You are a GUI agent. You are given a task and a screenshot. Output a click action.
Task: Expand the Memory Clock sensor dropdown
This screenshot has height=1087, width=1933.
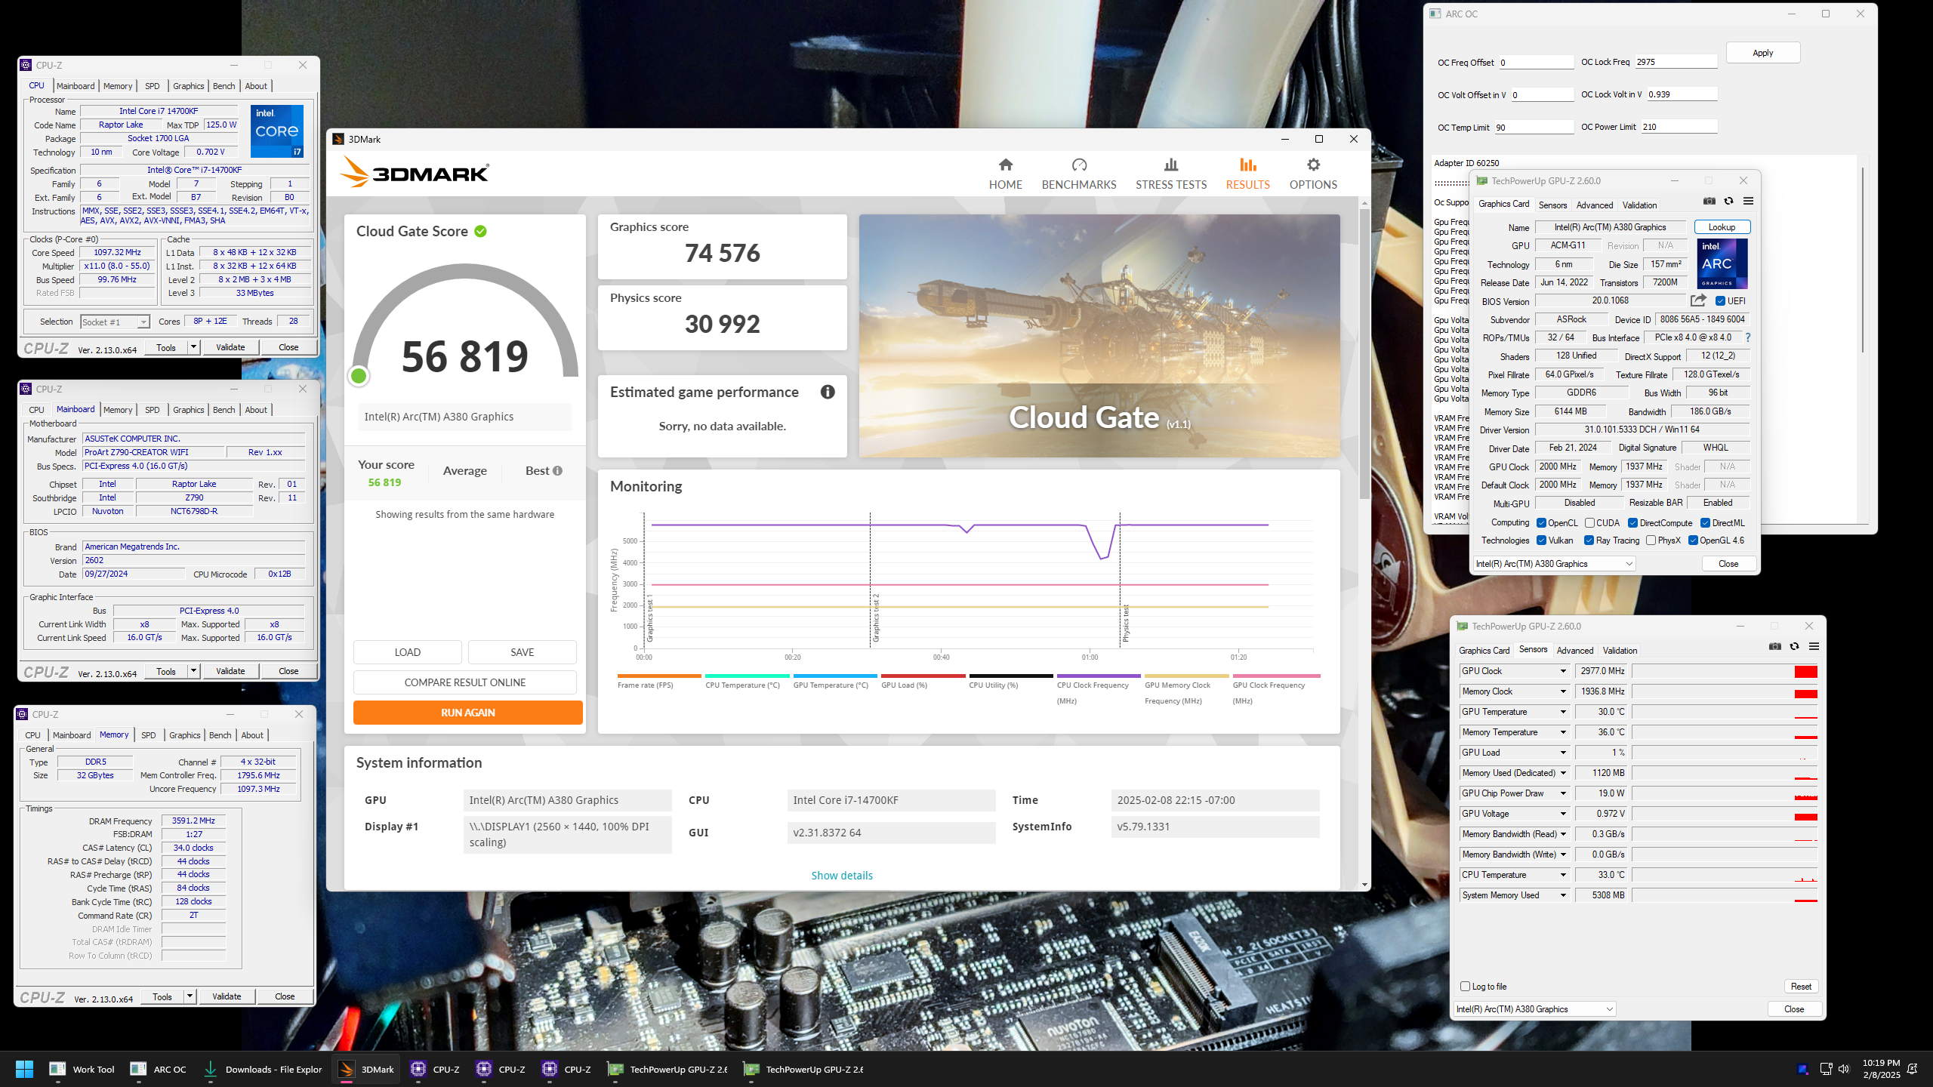(x=1563, y=691)
